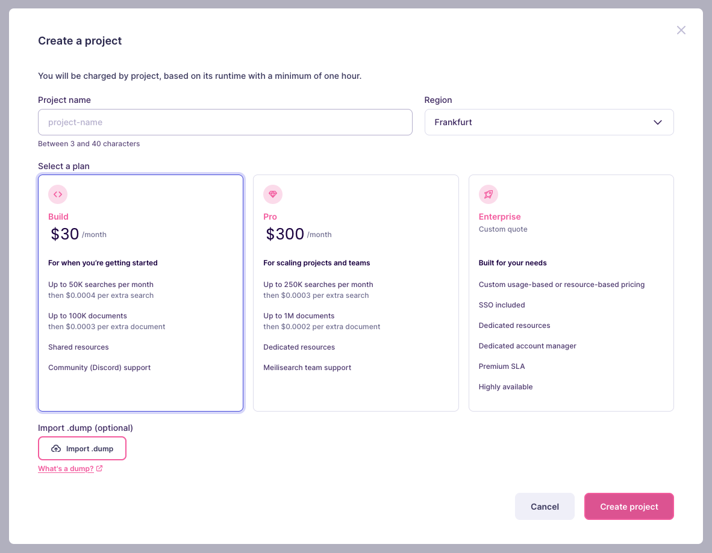
Task: Click the Create project button
Action: [629, 506]
